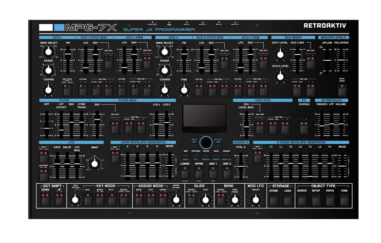381x243 pixels.
Task: Click the DCO-1 Level mixer knob
Action: (280, 54)
